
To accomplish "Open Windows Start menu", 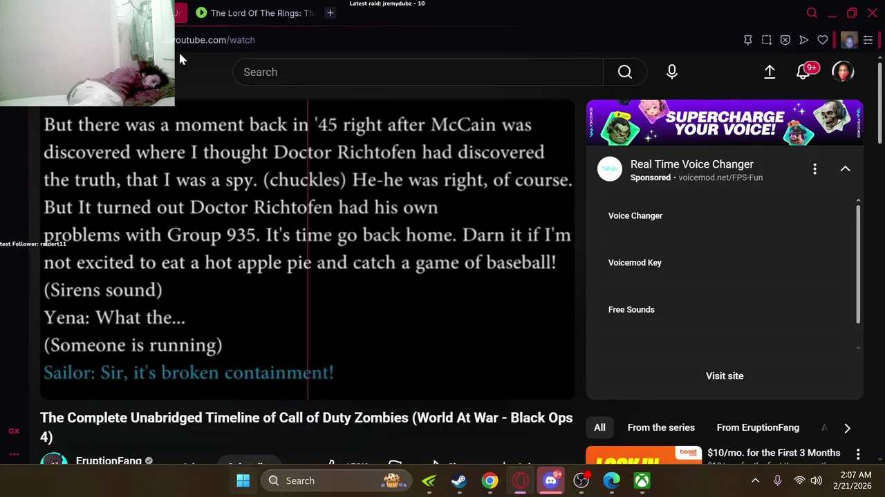I will point(243,480).
